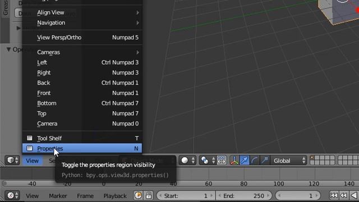Open the Frame menu
Image resolution: width=359 pixels, height=202 pixels.
(x=85, y=196)
